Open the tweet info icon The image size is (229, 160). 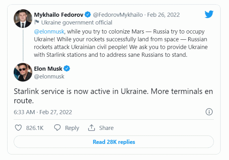point(209,112)
